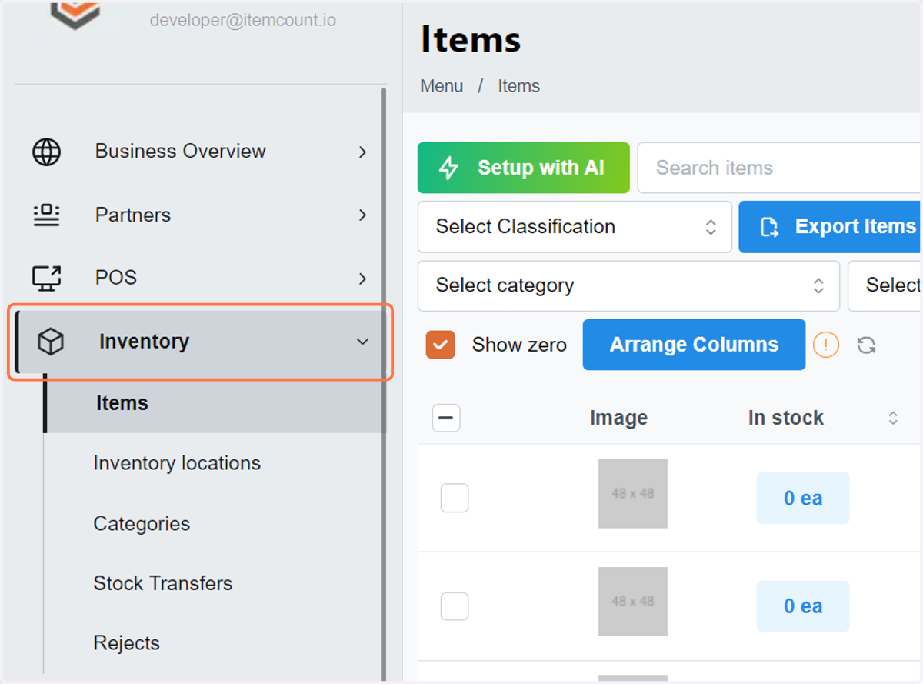Click the In stock column sort icon
The image size is (923, 684).
[893, 418]
